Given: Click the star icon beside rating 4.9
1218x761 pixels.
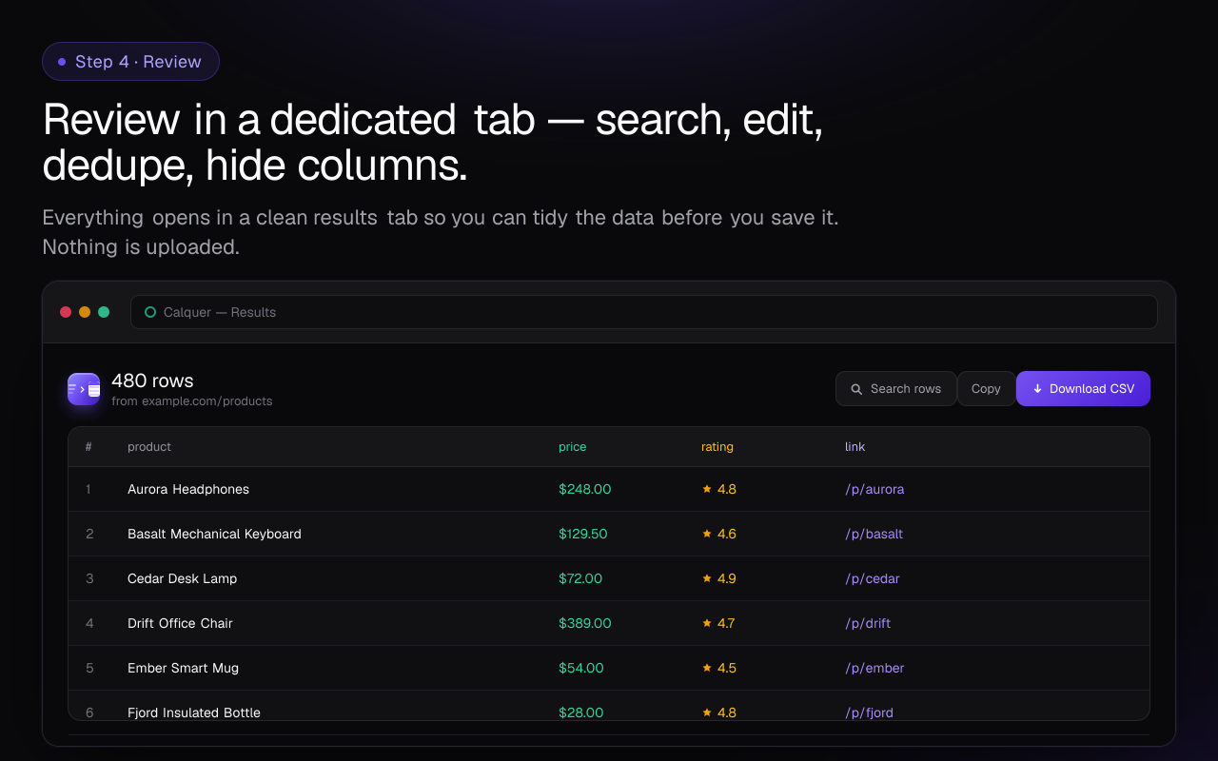Looking at the screenshot, I should (x=707, y=578).
